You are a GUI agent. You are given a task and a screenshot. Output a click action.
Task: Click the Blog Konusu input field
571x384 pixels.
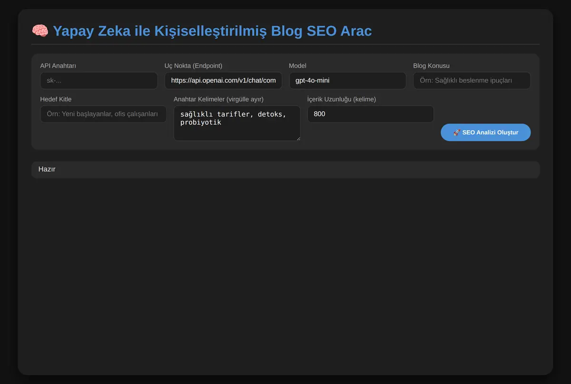472,81
